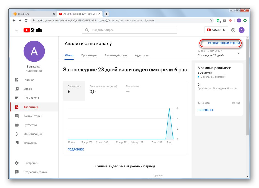Switch to the Lumpics.ru browser tab
Screen dimensions: 259x188
pos(34,14)
